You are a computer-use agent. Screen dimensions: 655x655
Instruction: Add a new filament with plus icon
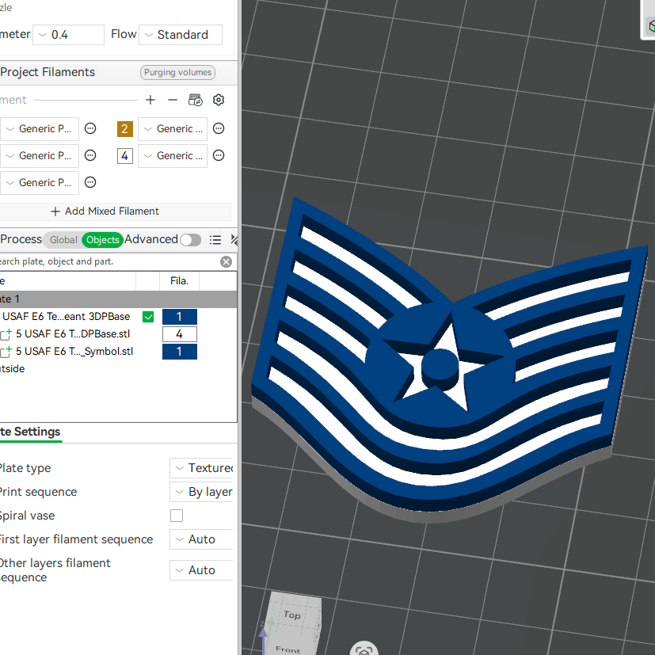tap(150, 100)
